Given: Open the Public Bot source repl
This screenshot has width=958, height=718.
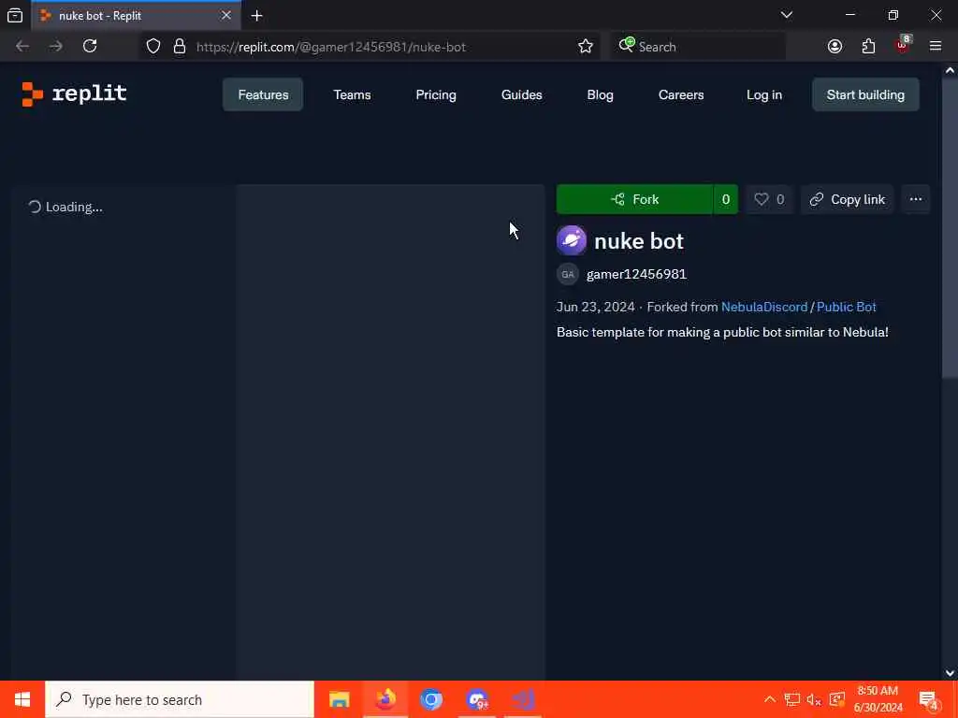Looking at the screenshot, I should click(846, 307).
